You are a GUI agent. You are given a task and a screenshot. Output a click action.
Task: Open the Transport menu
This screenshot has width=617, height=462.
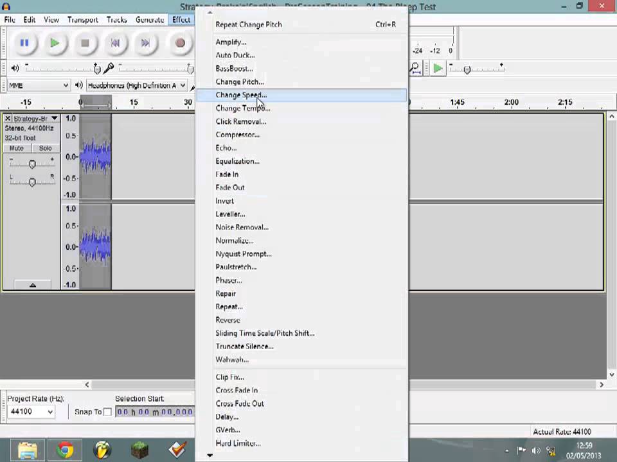click(x=83, y=20)
